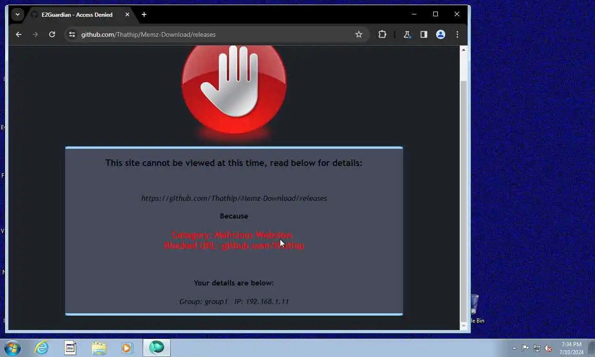Open Windows Explorer folder from taskbar

[x=99, y=348]
